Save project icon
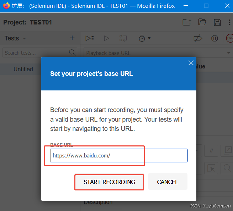233x211 pixels. click(x=217, y=23)
